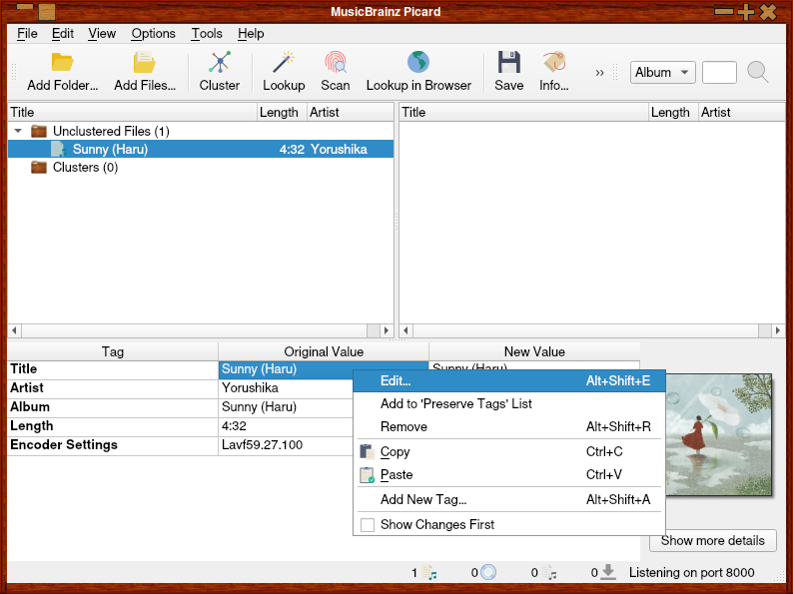Click the left pane horizontal scrollbar

(200, 330)
